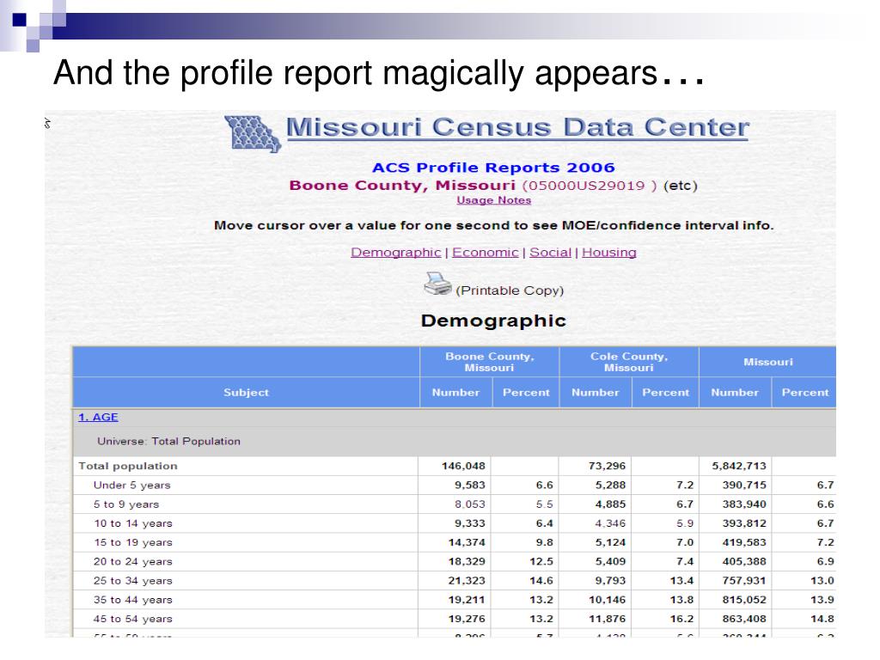
Task: Select the 10 to 14 years row label
Action: [133, 523]
